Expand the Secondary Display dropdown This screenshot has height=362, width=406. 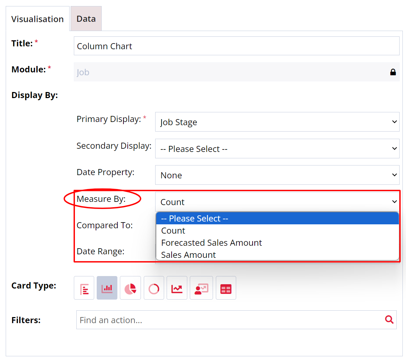pos(277,149)
